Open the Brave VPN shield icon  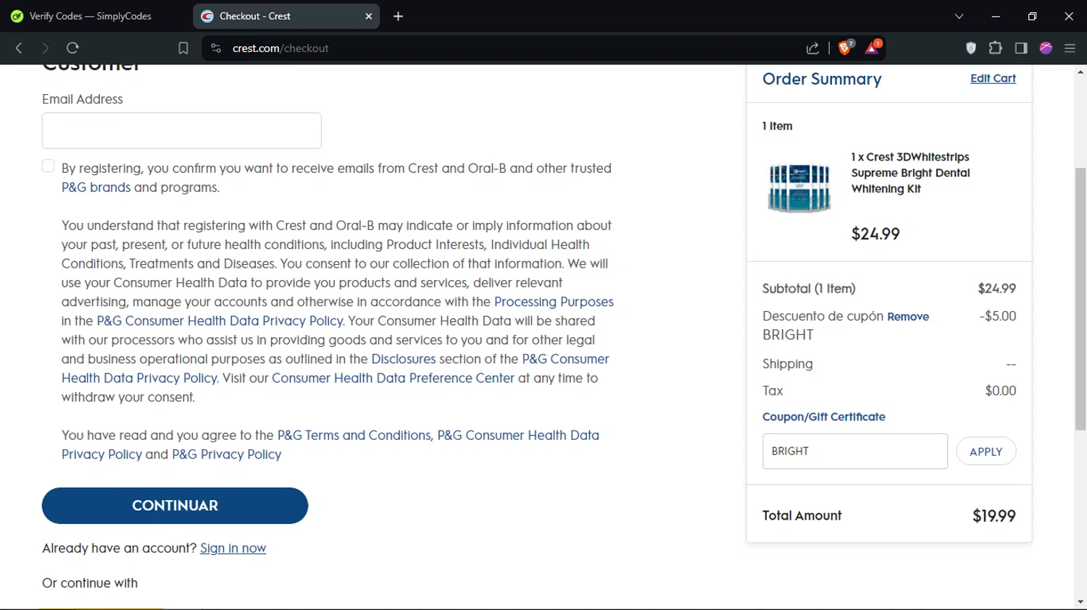(971, 48)
